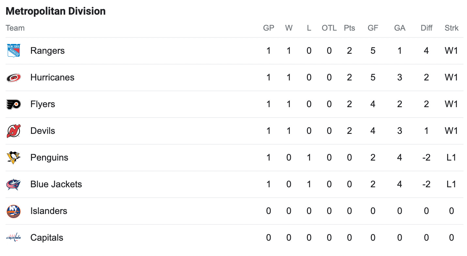This screenshot has height=256, width=467.
Task: Click the Rangers W1 streak value
Action: [451, 51]
